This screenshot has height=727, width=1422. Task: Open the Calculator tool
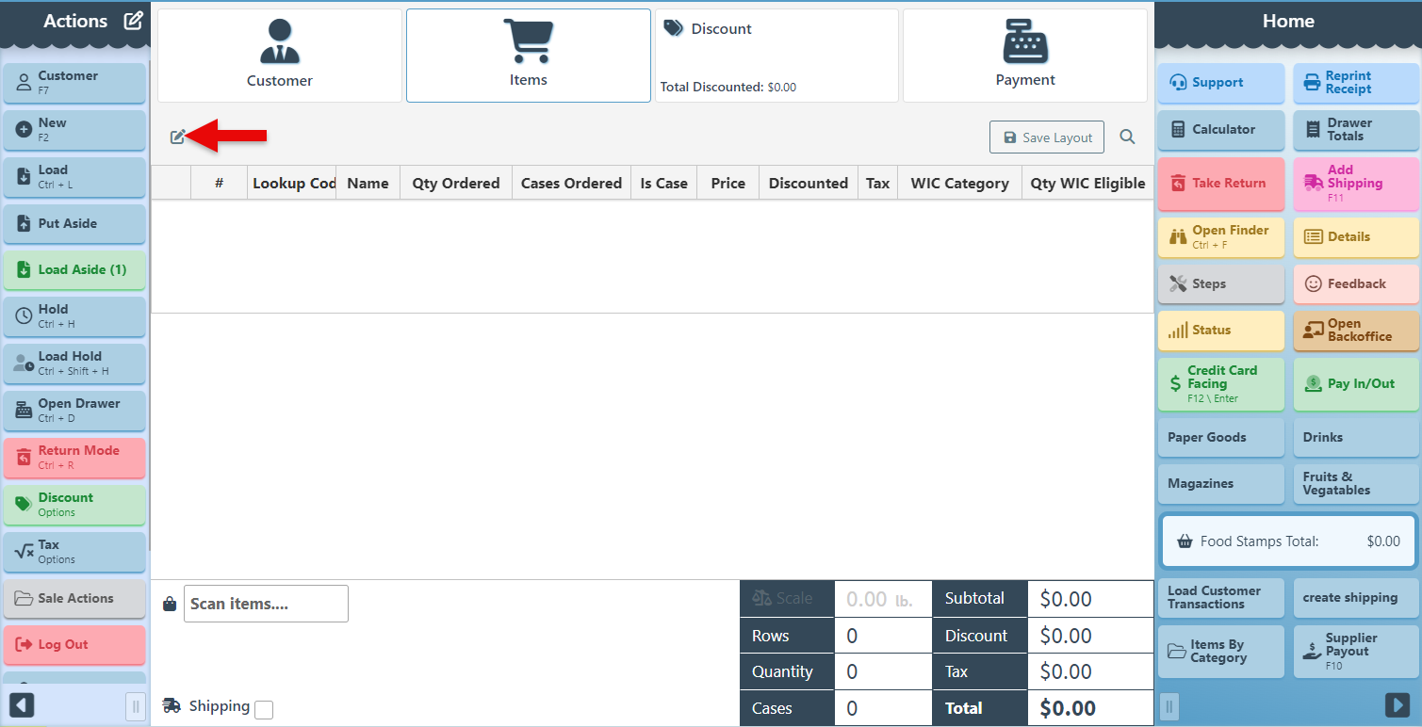click(1220, 130)
